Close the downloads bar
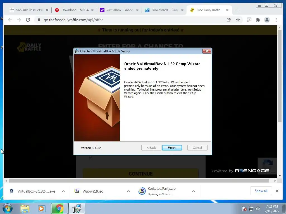 tap(277, 191)
